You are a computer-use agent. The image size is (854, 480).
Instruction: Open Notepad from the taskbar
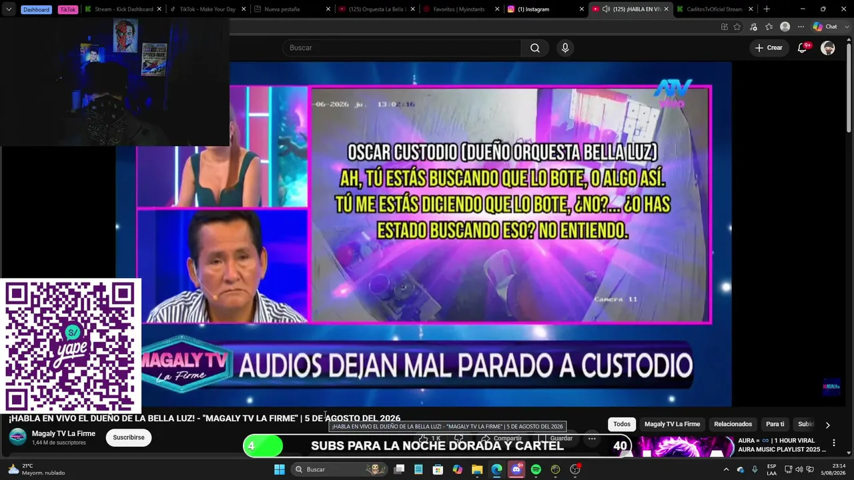tap(418, 469)
